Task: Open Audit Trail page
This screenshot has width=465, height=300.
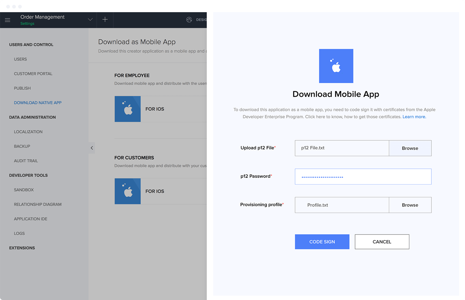Action: pos(26,161)
